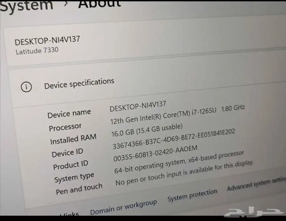
Task: Click the Product ID label
Action: [71, 165]
